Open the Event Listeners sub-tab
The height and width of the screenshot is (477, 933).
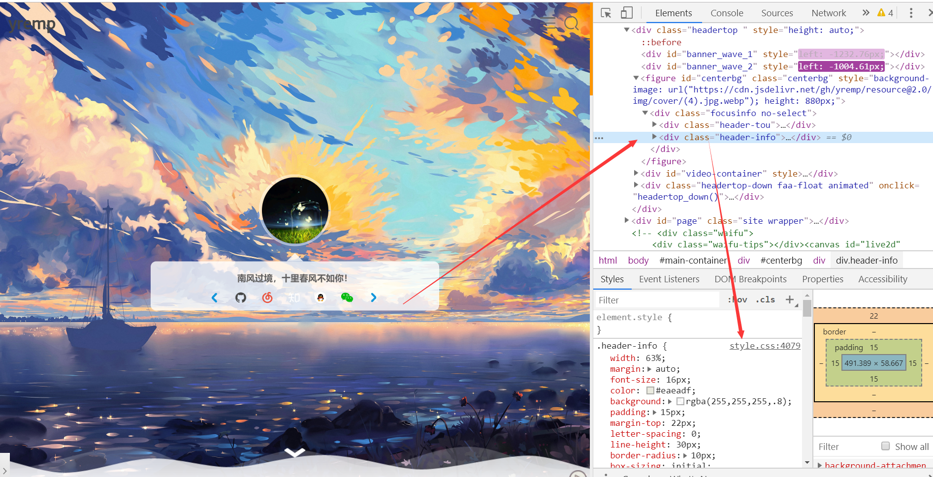tap(669, 279)
